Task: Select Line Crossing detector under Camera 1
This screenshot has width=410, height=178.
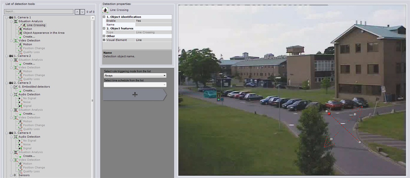Action: click(36, 25)
